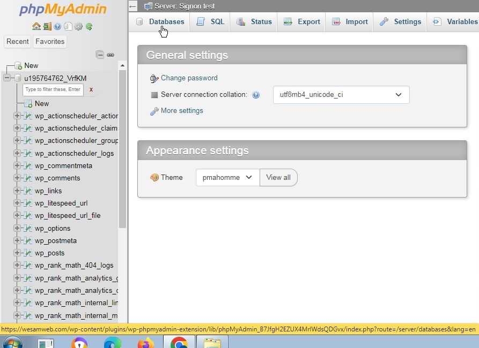Open MySQL documentation page icon
Viewport: 479px width, 348px height.
[x=68, y=27]
